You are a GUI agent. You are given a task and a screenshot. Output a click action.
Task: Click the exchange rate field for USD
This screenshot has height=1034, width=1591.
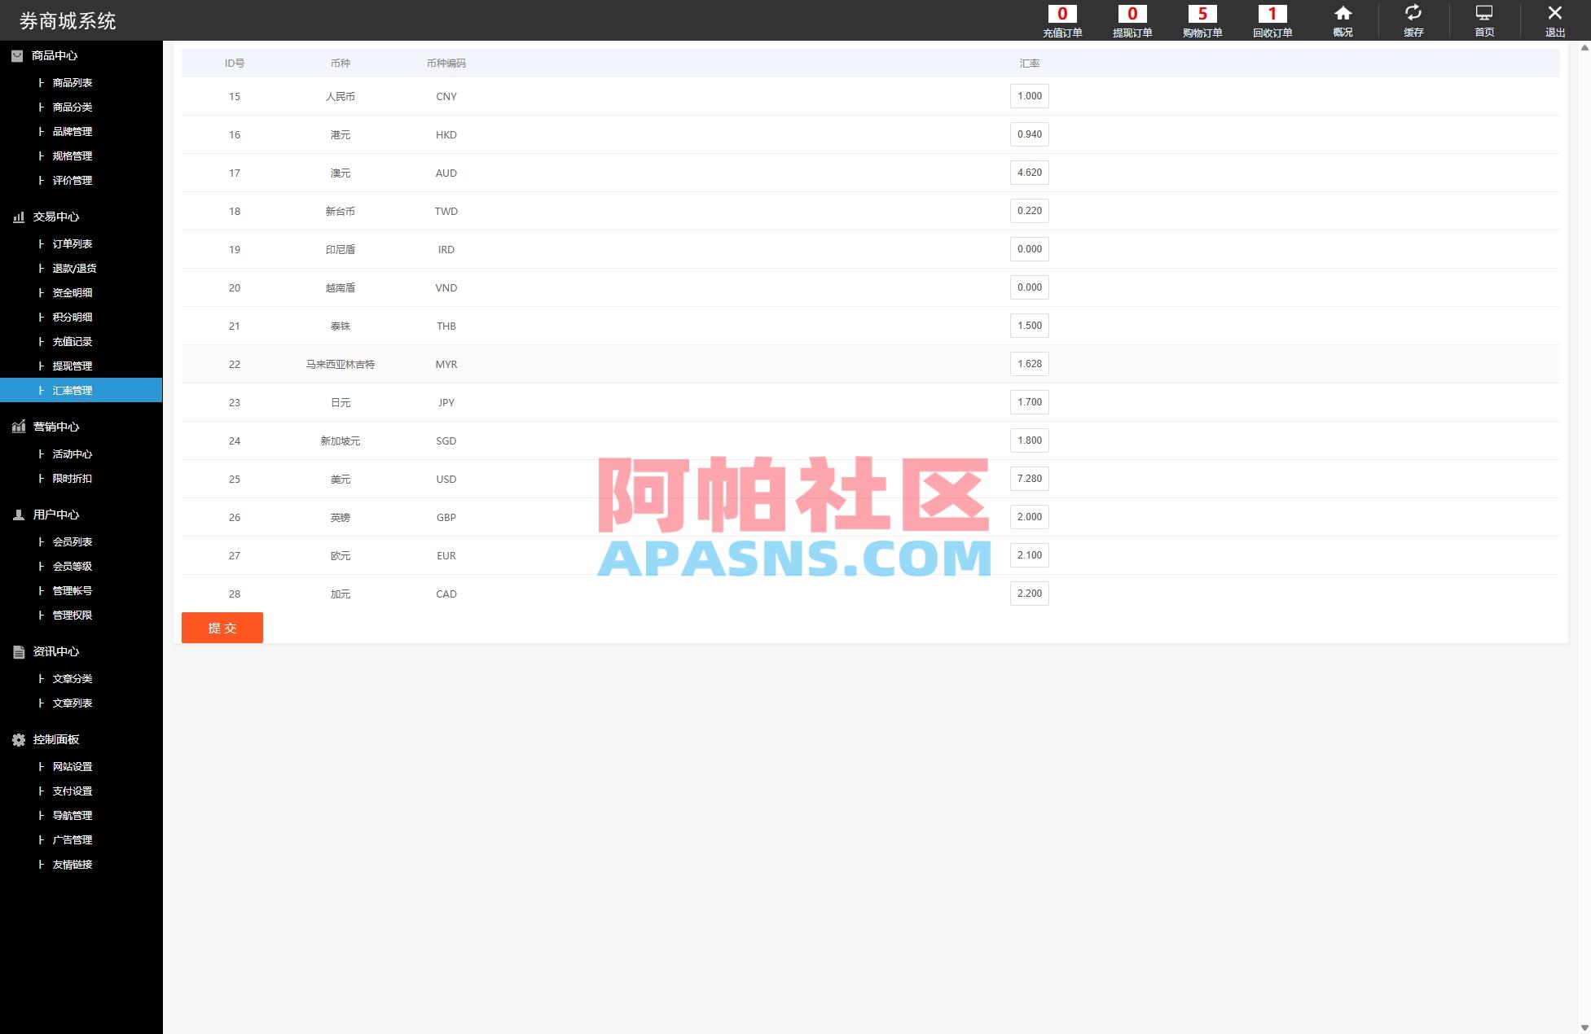coord(1029,479)
